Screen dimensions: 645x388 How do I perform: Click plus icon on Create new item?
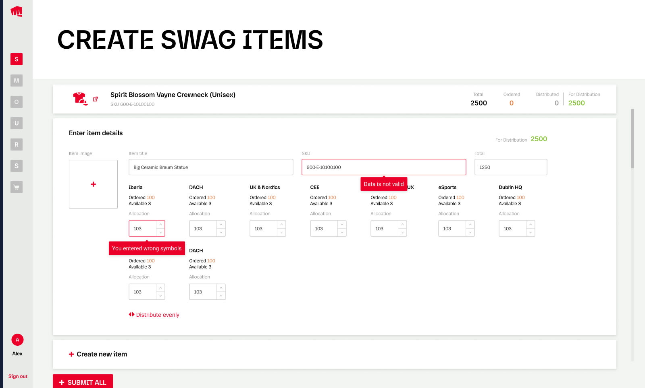click(71, 354)
